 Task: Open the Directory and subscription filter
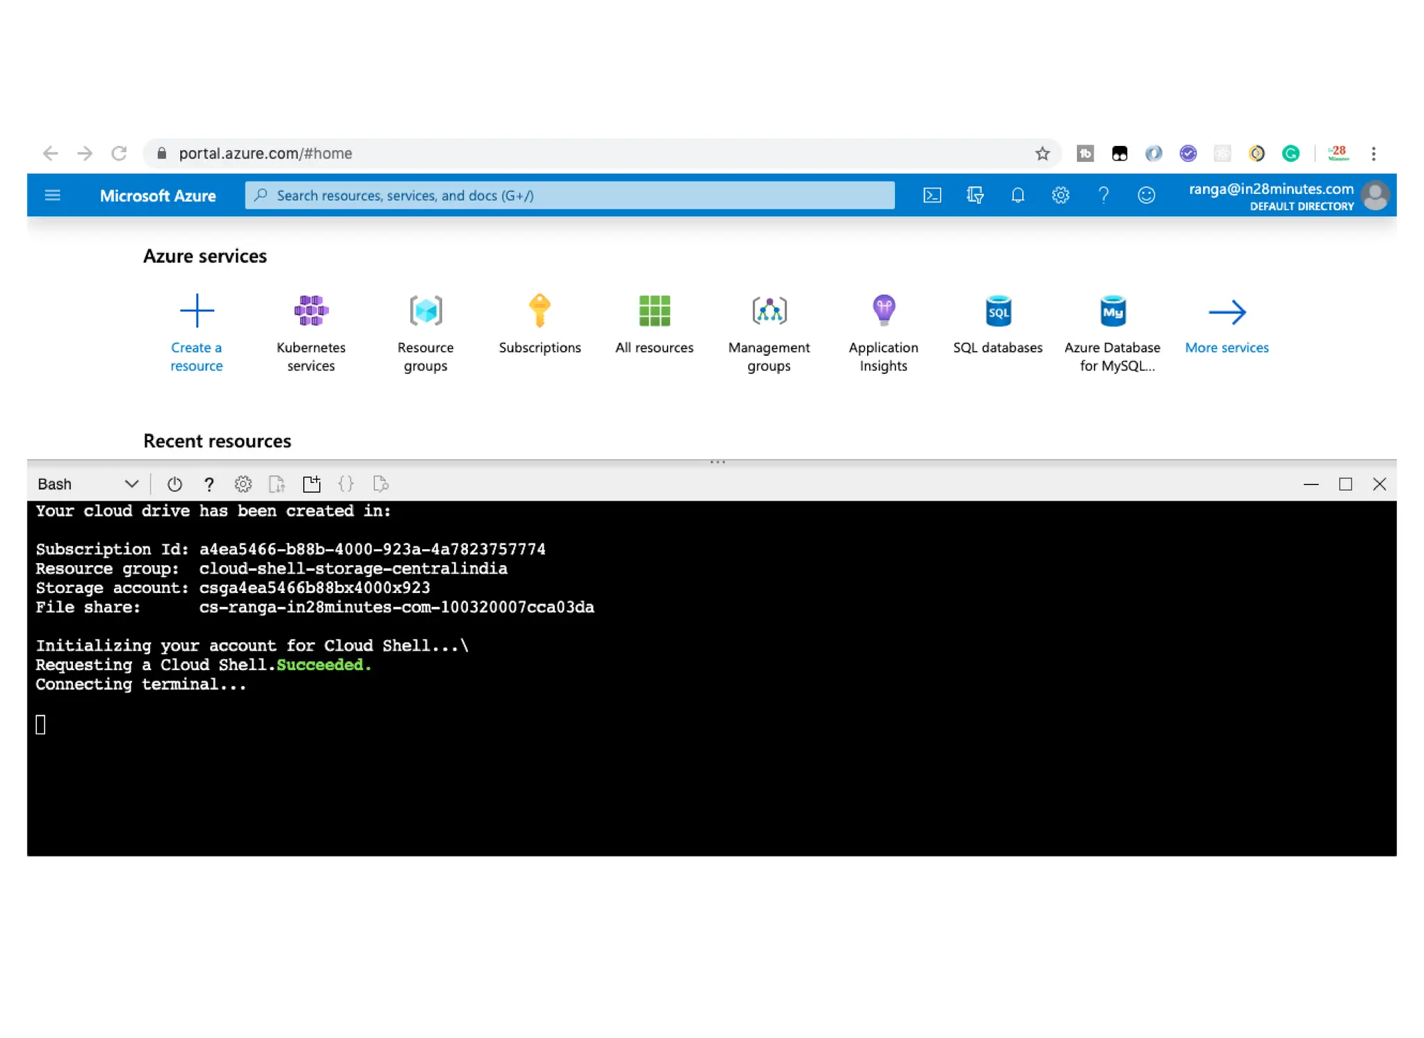[x=975, y=195]
